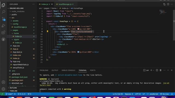Open Explorer more actions ellipsis
This screenshot has height=98, width=175.
34,4
